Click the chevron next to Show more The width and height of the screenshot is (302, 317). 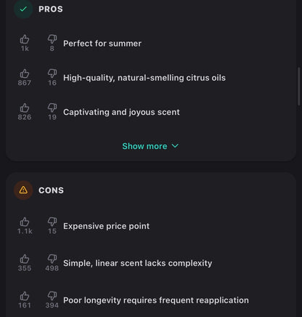[175, 146]
